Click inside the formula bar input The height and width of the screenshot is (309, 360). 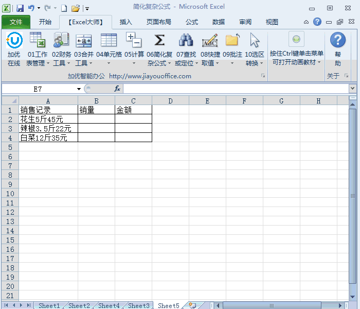pyautogui.click(x=236, y=89)
